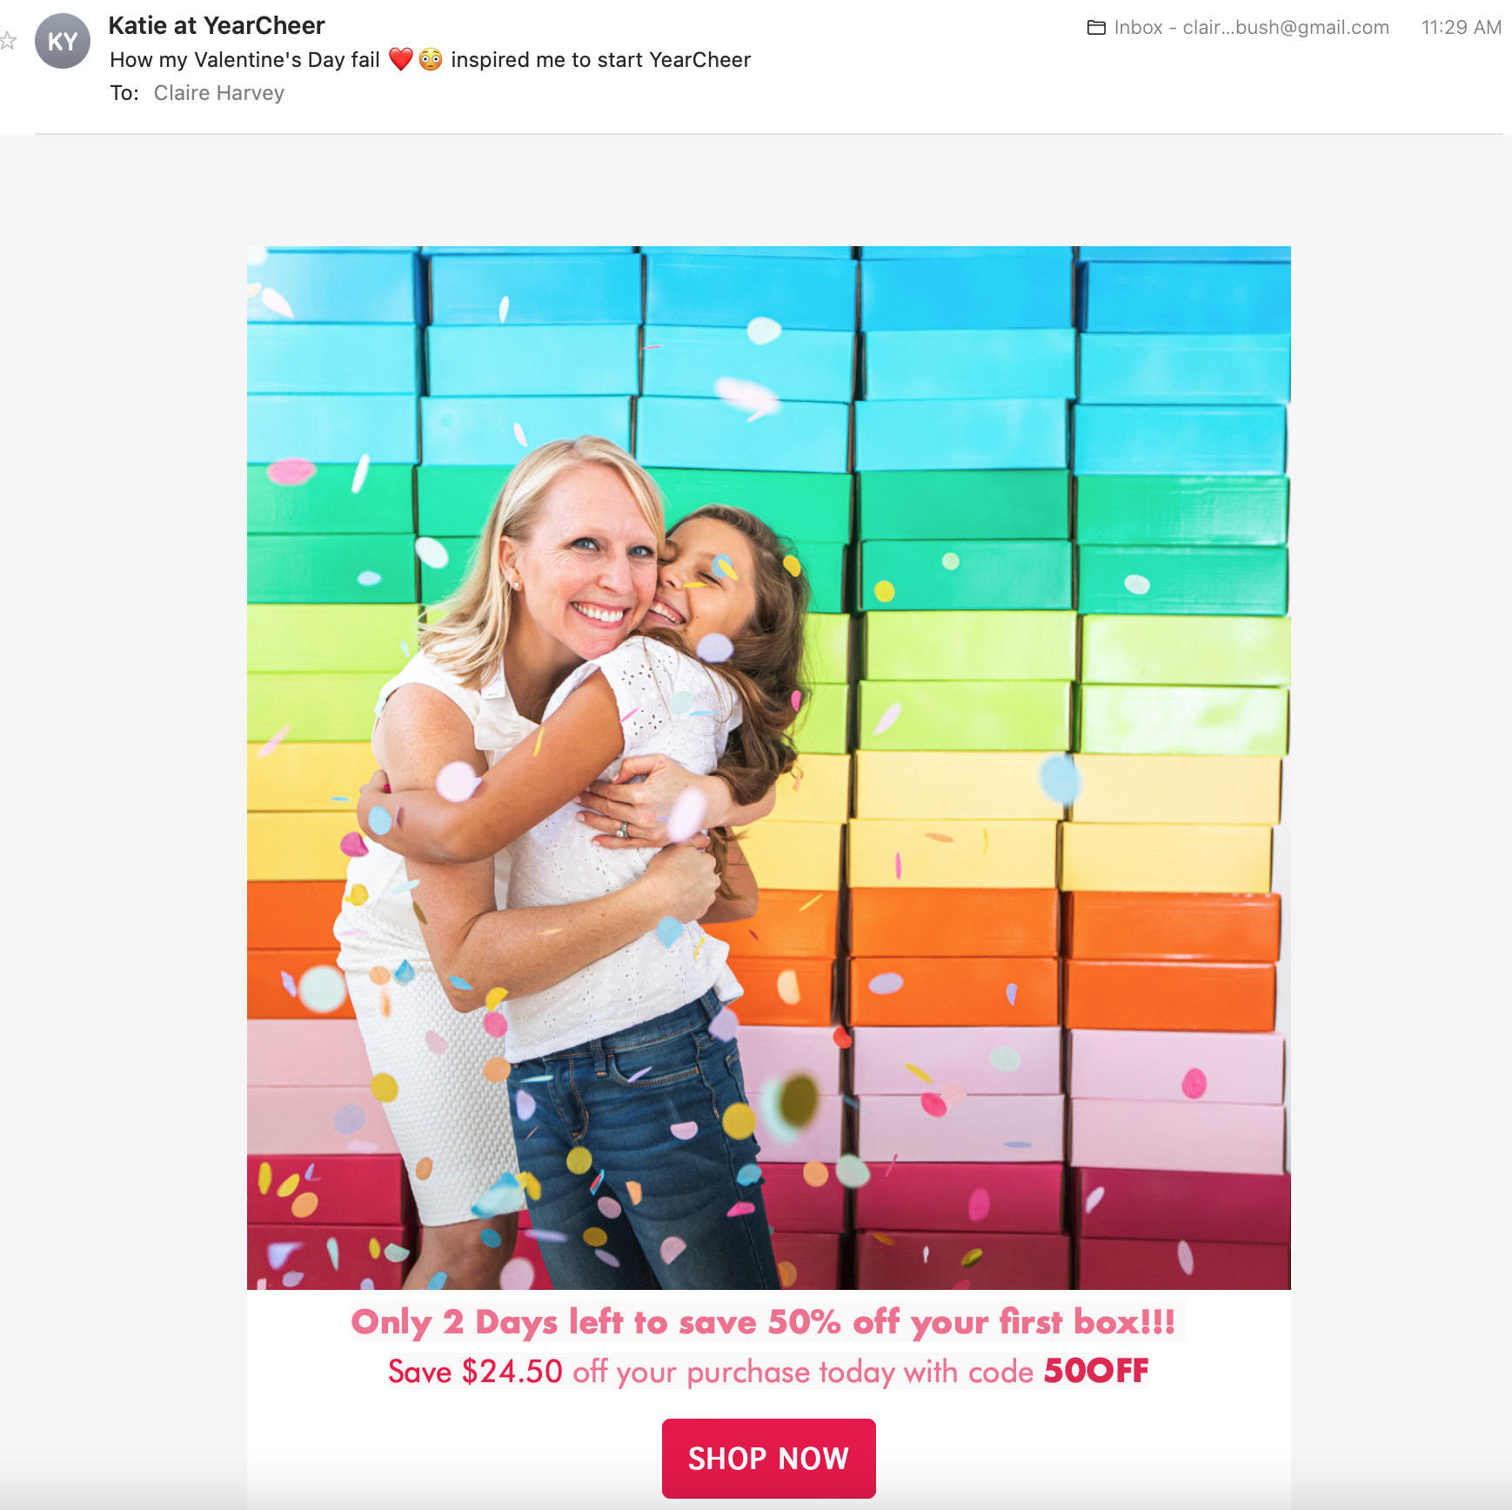Click the red heart emoji in subject
This screenshot has width=1512, height=1510.
click(x=401, y=59)
